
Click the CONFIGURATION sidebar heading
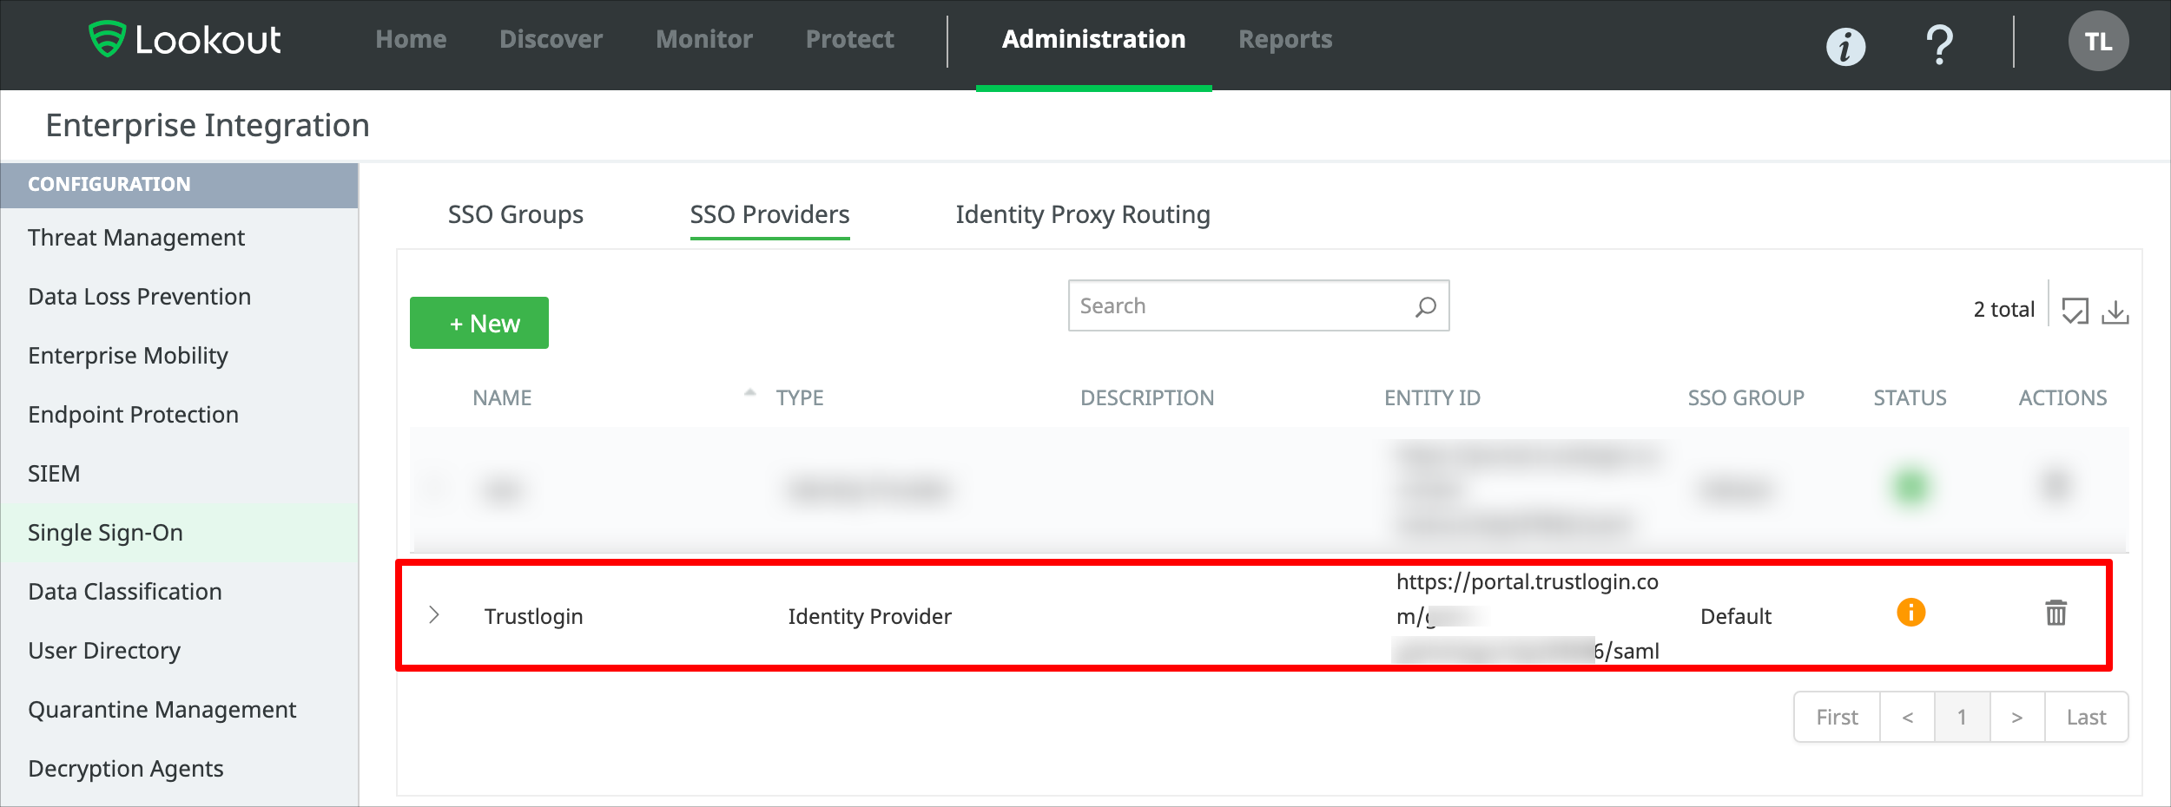point(109,184)
